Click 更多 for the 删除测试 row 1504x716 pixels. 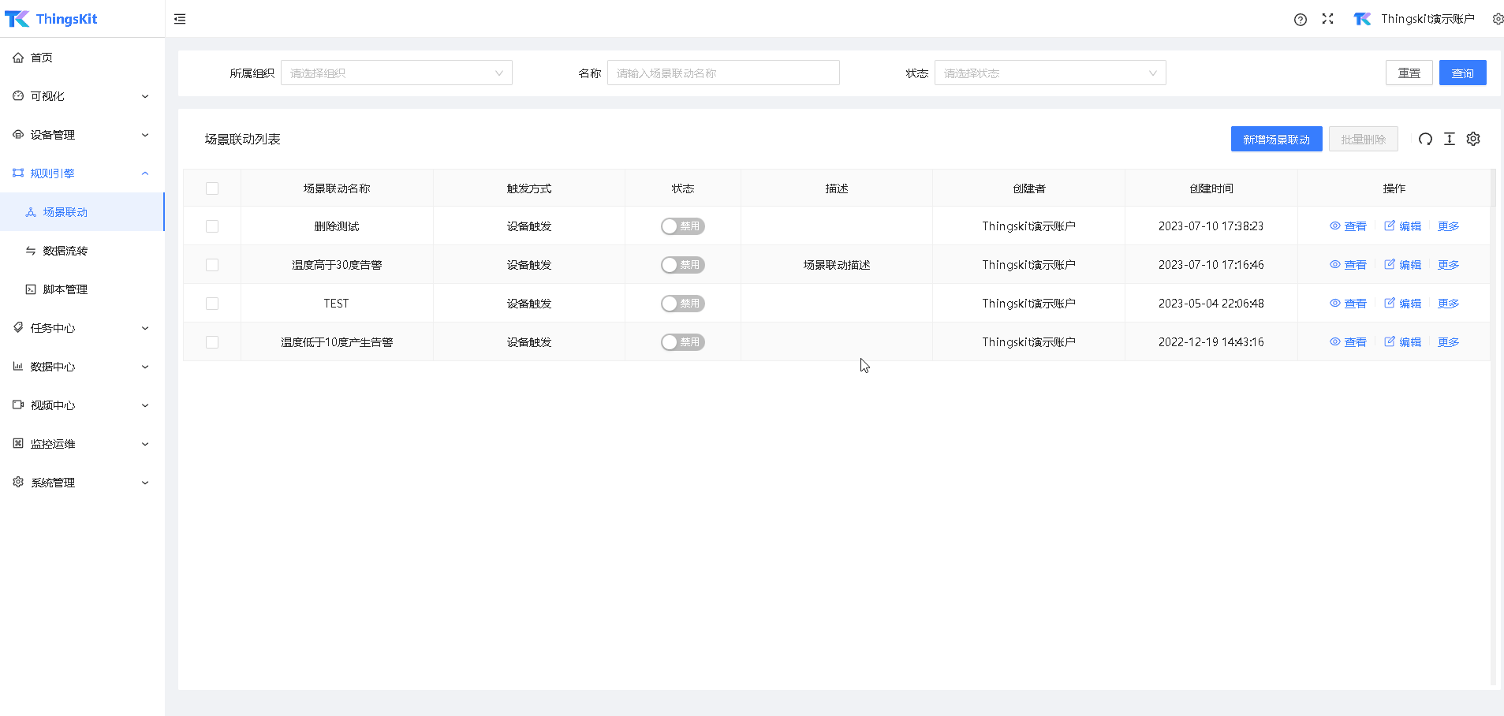tap(1449, 226)
